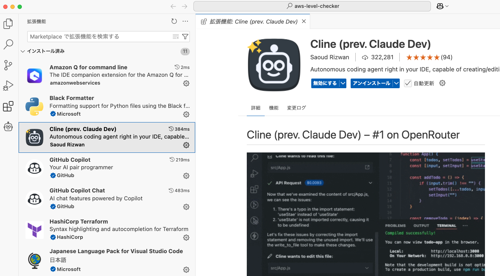Open manage gear for Amazon Q for command line
This screenshot has width=500, height=276.
coord(186,83)
